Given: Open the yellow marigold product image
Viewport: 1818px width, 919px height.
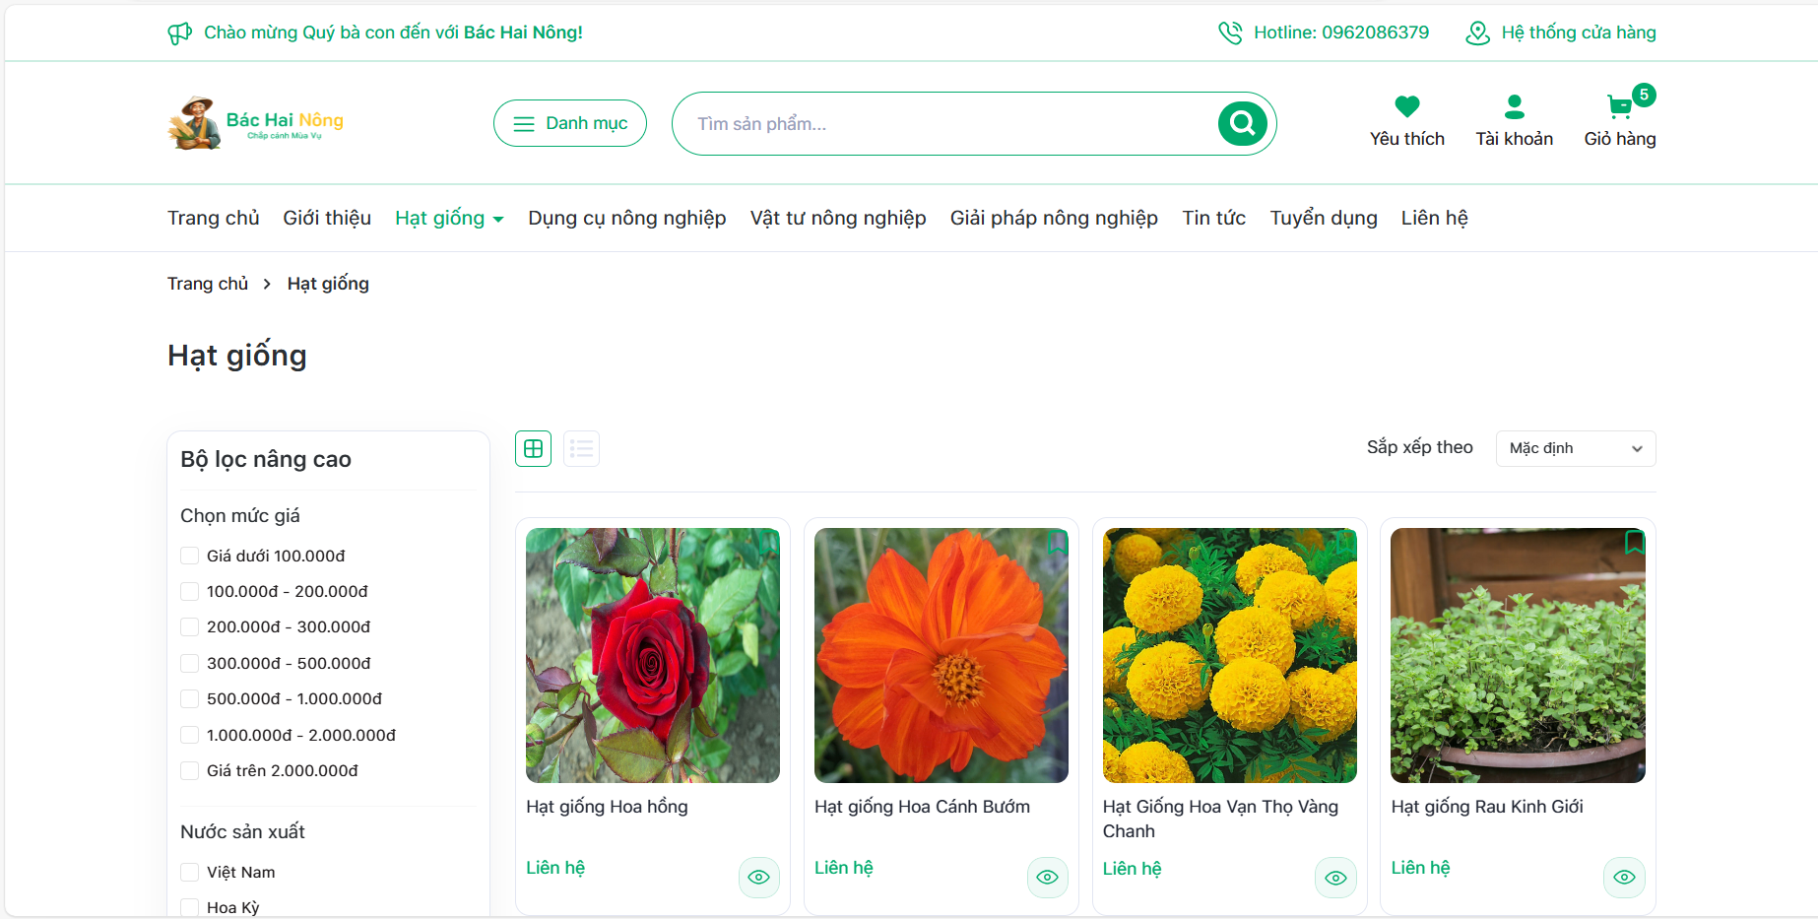Looking at the screenshot, I should (x=1230, y=655).
